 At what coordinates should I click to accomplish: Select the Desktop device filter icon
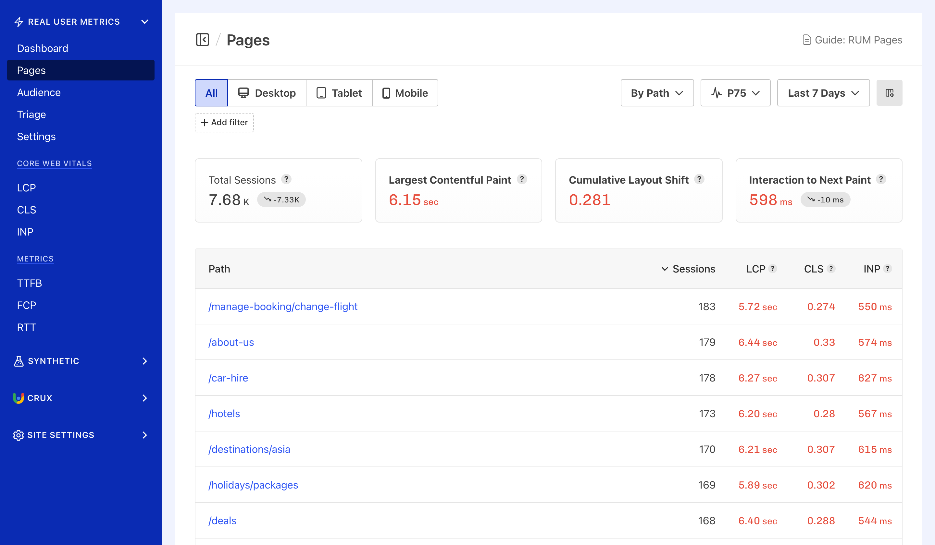(x=244, y=93)
